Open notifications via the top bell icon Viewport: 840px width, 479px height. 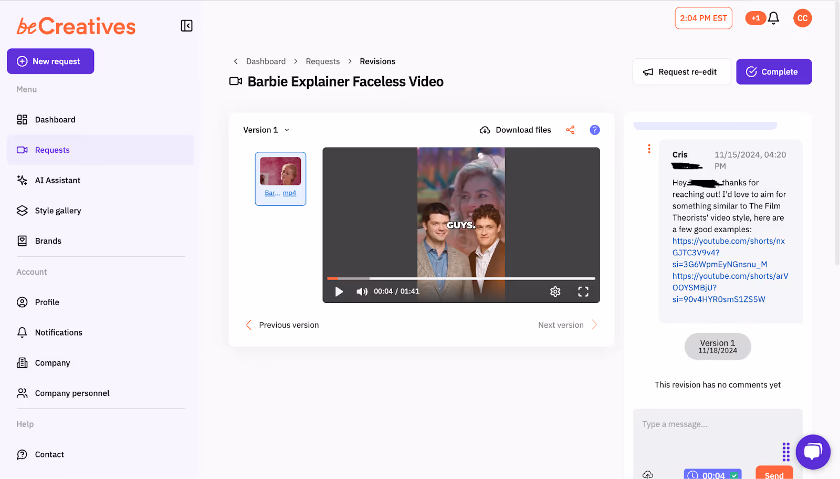[773, 18]
